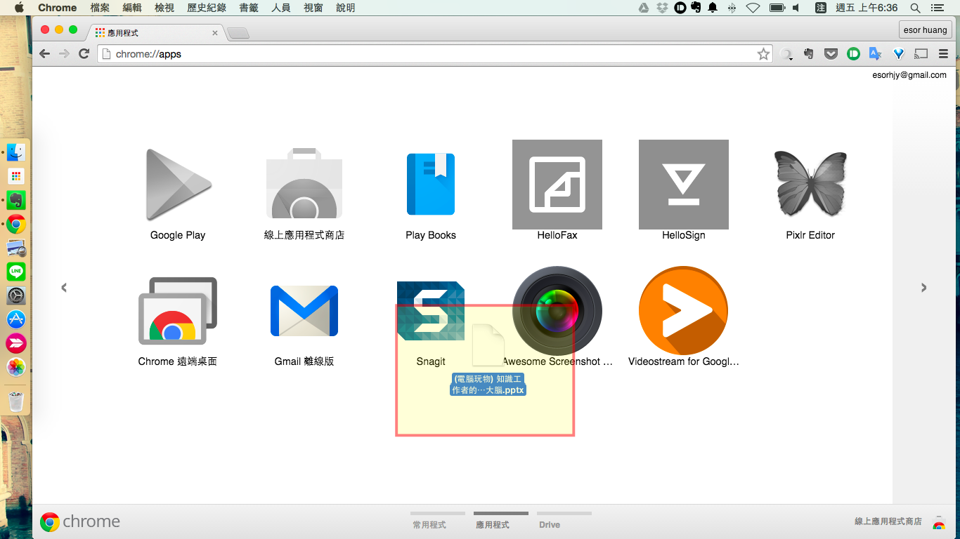Open LINE from the Dock
Viewport: 960px width, 539px height.
point(16,272)
